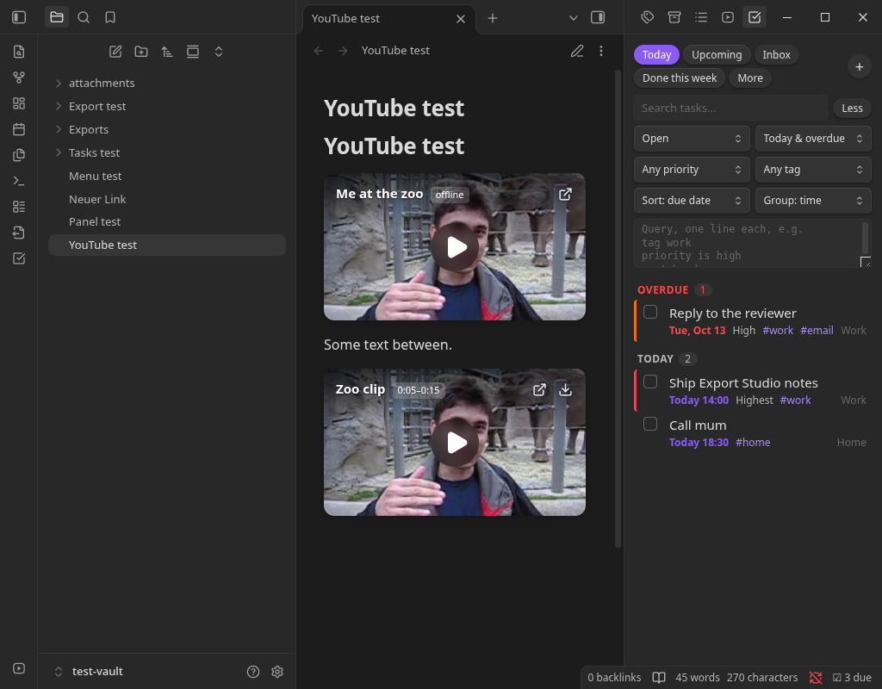Open help question mark icon
This screenshot has height=689, width=882.
coord(253,672)
